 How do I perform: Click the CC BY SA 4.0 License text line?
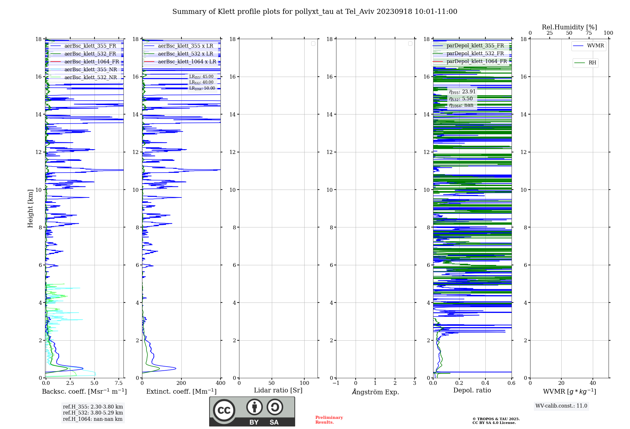494,423
